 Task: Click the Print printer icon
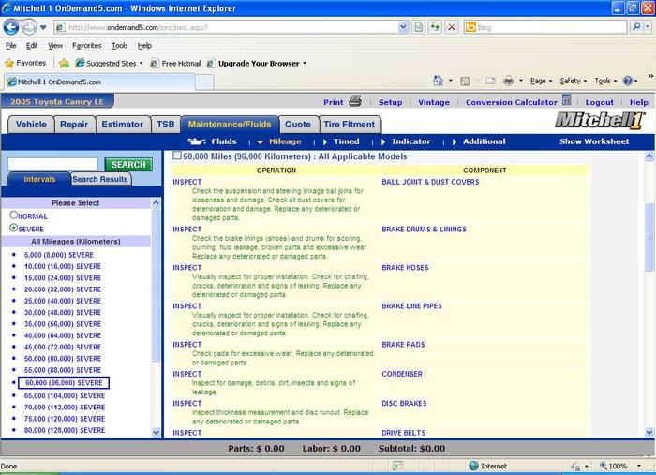[x=355, y=101]
